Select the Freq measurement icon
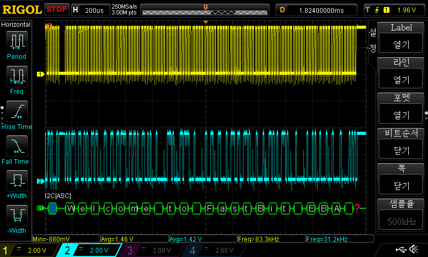The height and width of the screenshot is (257, 428). pyautogui.click(x=17, y=77)
